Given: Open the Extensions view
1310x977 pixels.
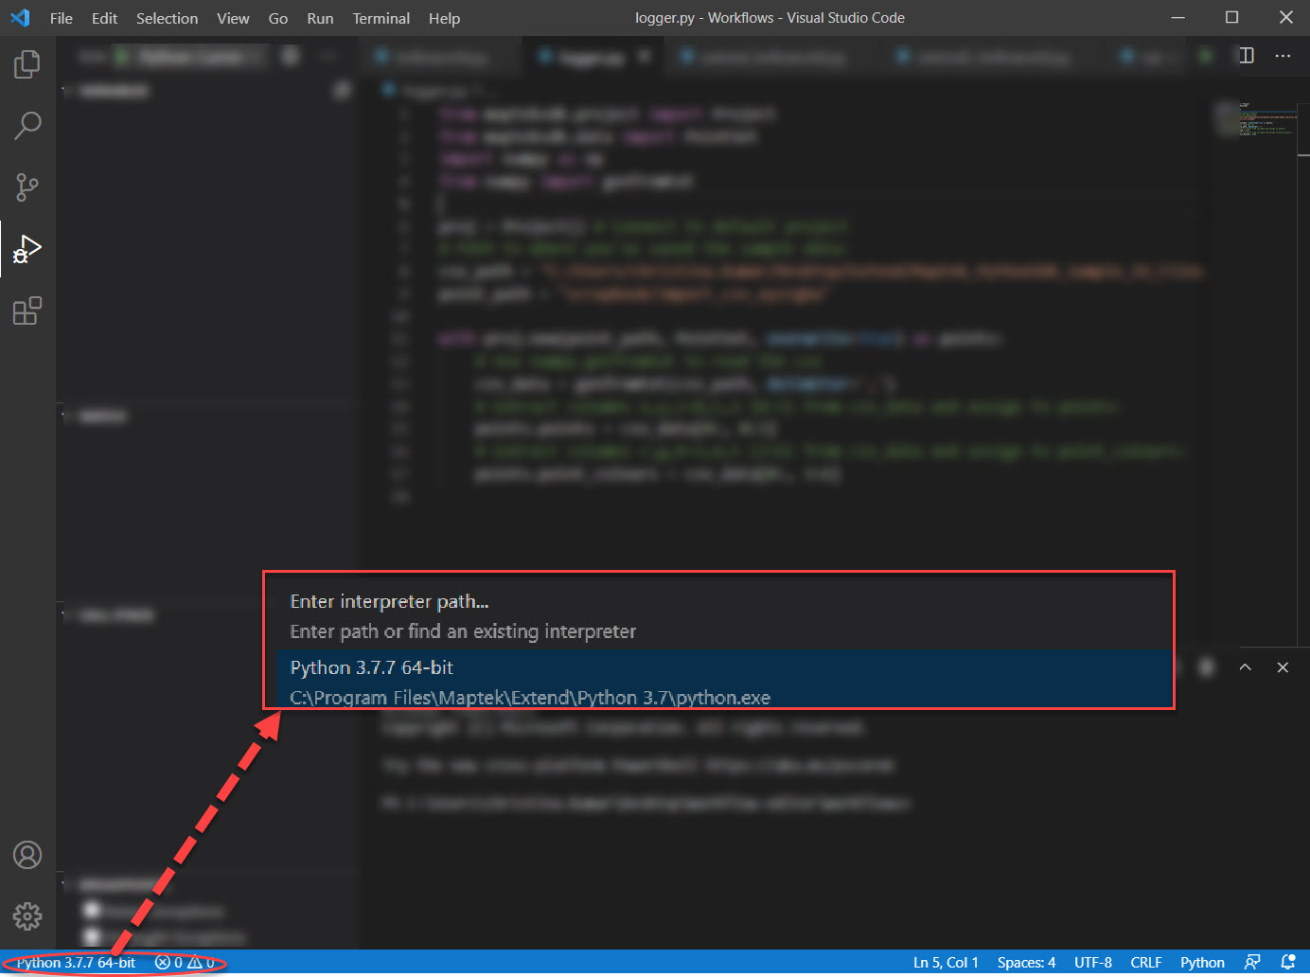Looking at the screenshot, I should point(27,311).
